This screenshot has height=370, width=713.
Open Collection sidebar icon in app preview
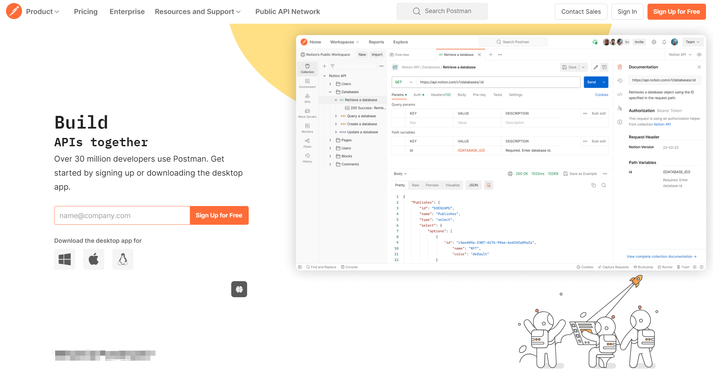point(307,68)
